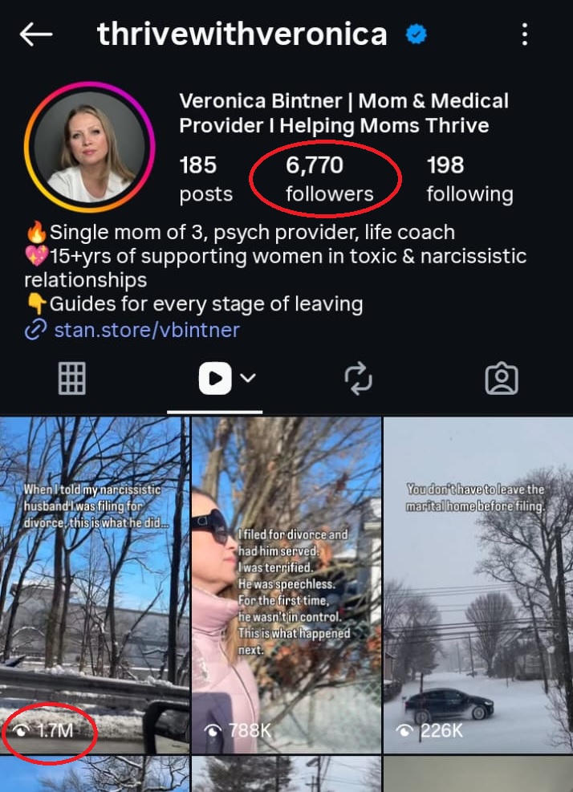Switch to the posts grid tab

pos(71,378)
